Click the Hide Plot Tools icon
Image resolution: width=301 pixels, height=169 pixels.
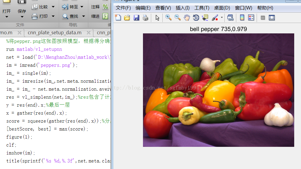tap(263, 18)
